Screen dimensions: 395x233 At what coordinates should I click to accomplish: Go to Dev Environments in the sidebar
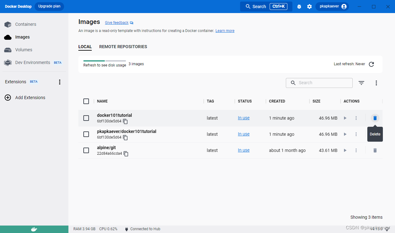click(x=33, y=62)
